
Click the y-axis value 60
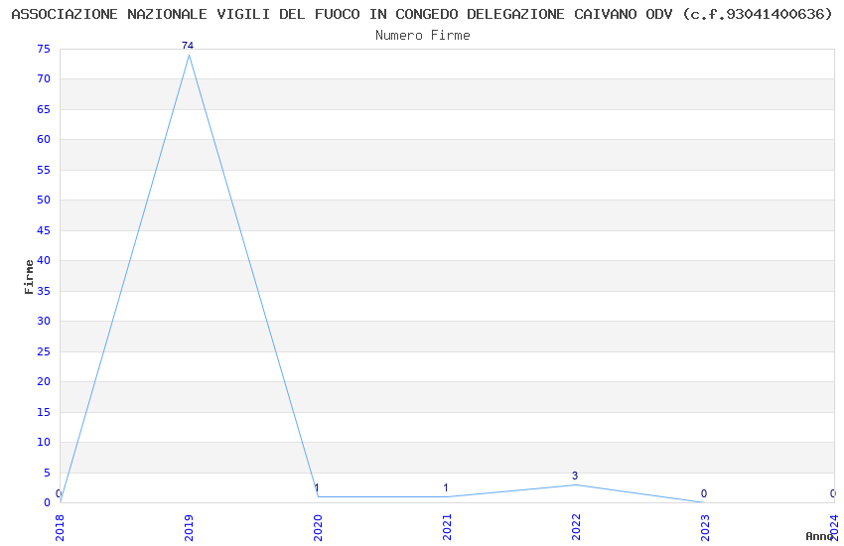44,139
